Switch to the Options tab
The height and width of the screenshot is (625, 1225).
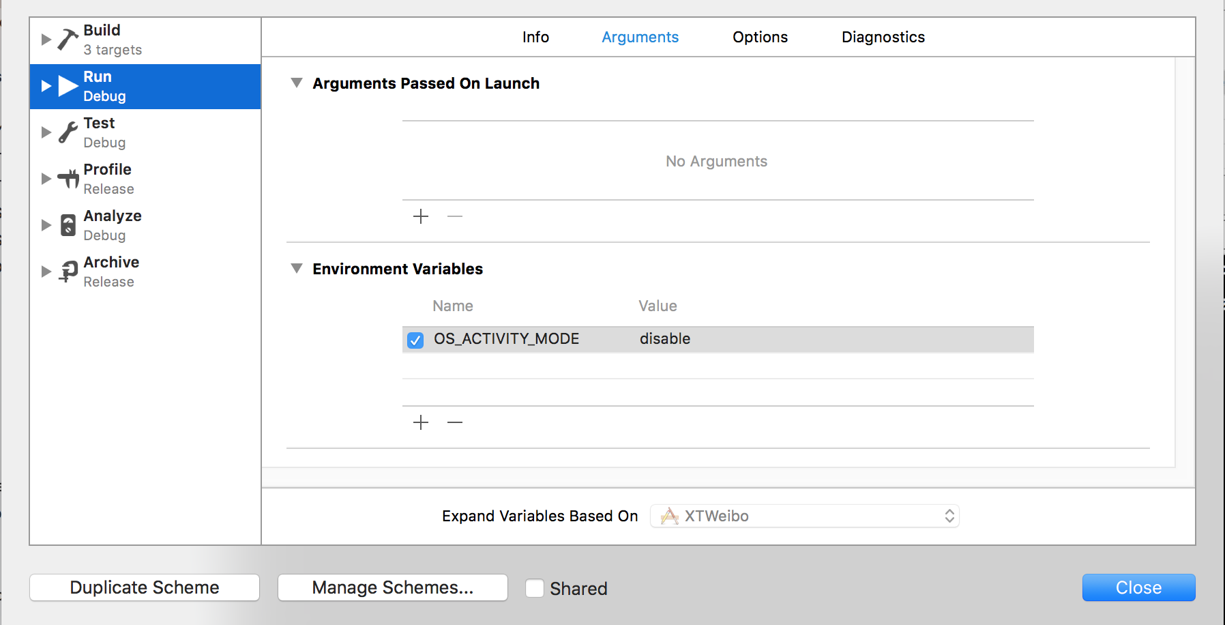pos(760,37)
